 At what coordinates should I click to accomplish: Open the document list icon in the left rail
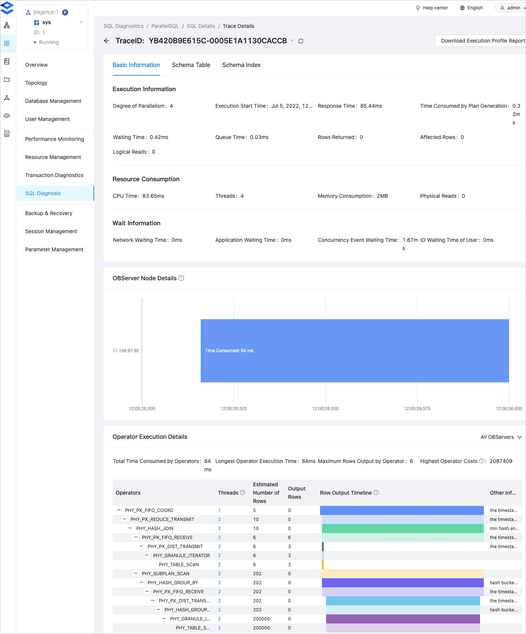[7, 61]
